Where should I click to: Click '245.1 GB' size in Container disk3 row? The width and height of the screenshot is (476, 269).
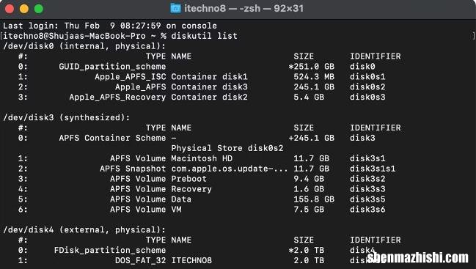(314, 86)
